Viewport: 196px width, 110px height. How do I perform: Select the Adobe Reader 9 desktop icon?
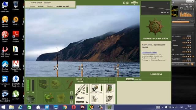(16, 37)
